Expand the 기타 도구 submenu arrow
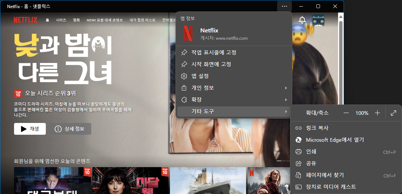The height and width of the screenshot is (194, 402). (286, 111)
